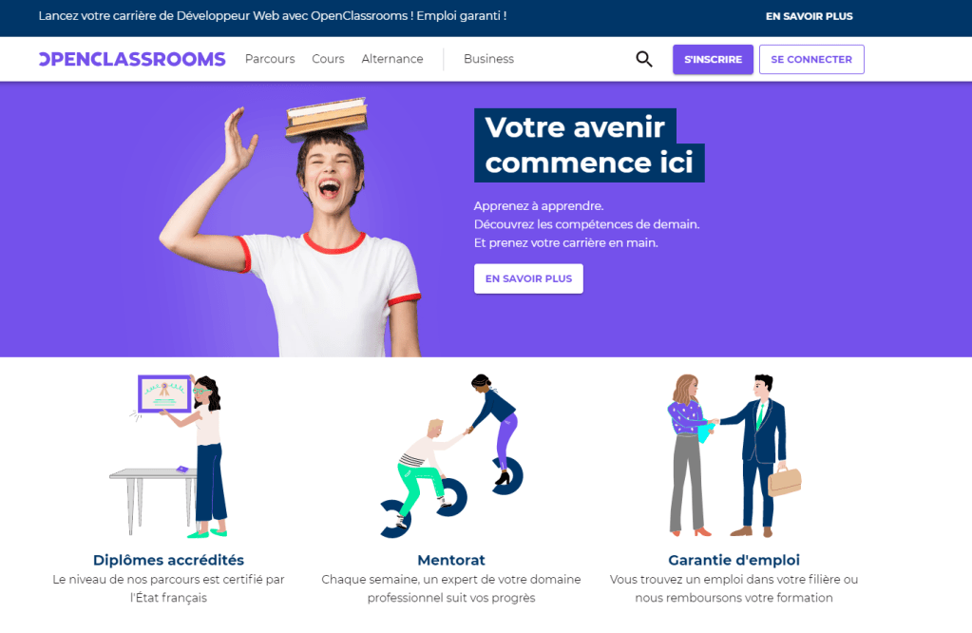Image resolution: width=972 pixels, height=633 pixels.
Task: Click the books stacked on the woman's head
Action: (x=327, y=117)
